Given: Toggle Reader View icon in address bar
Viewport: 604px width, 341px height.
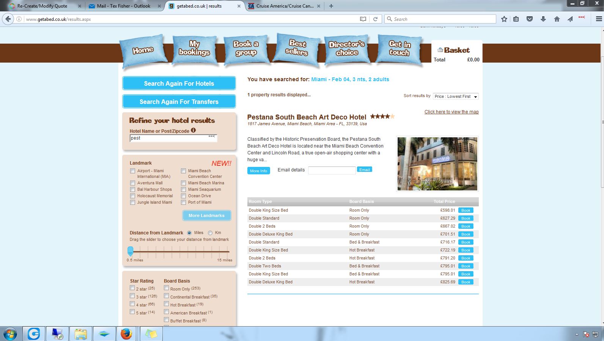Looking at the screenshot, I should pyautogui.click(x=363, y=19).
